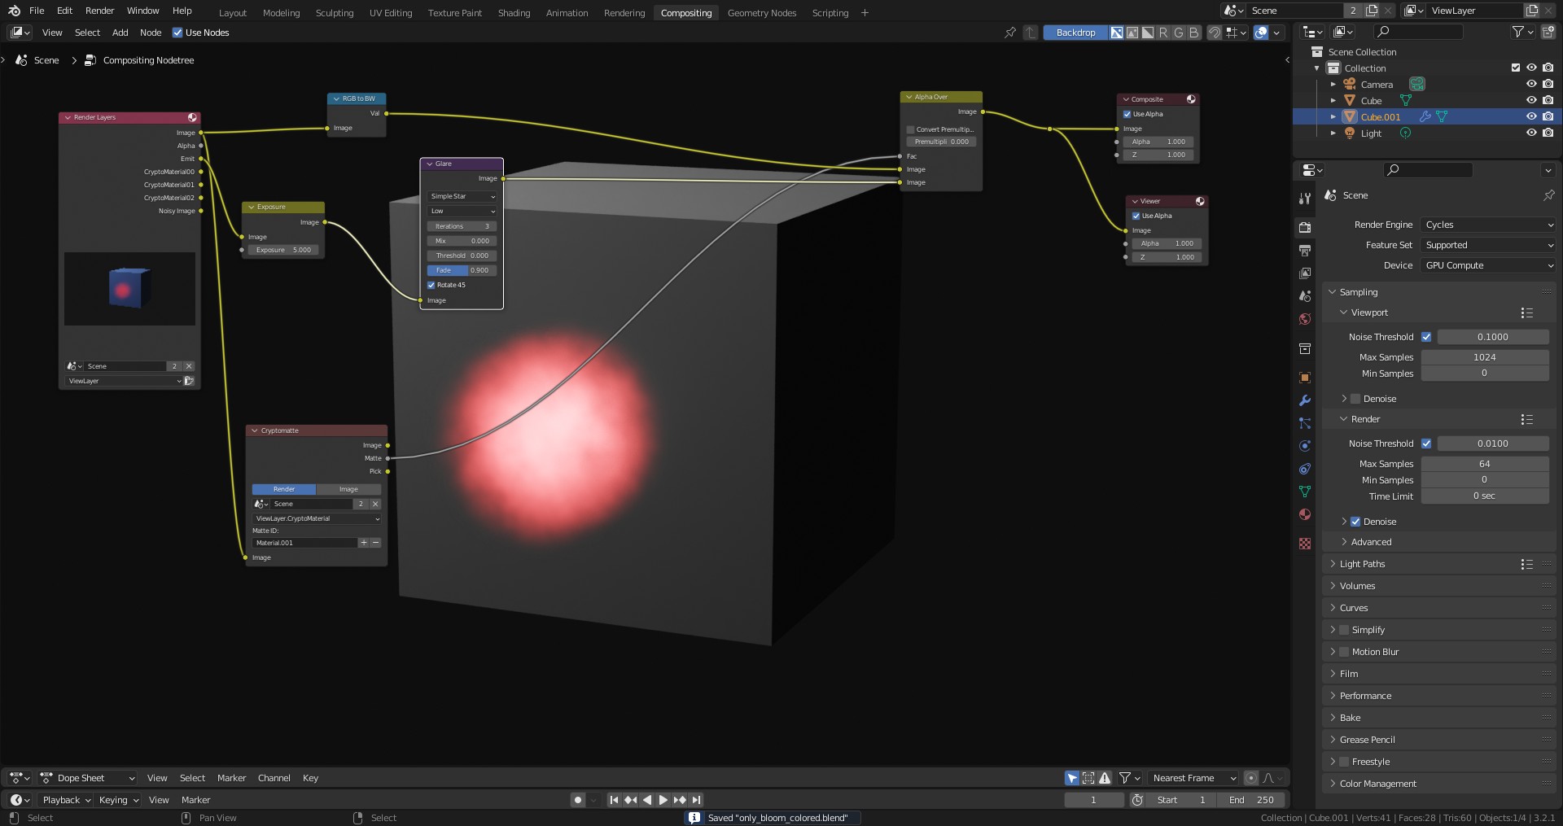
Task: Adjust the Exposure value slider
Action: 283,250
